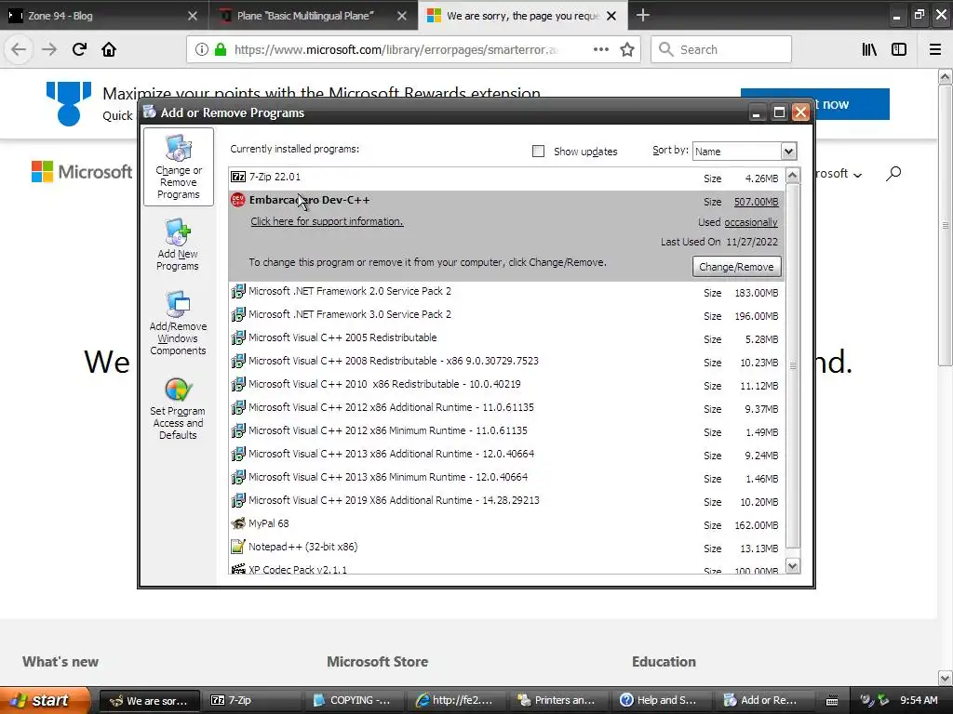Open the browser library icon
The width and height of the screenshot is (953, 714).
pos(869,49)
